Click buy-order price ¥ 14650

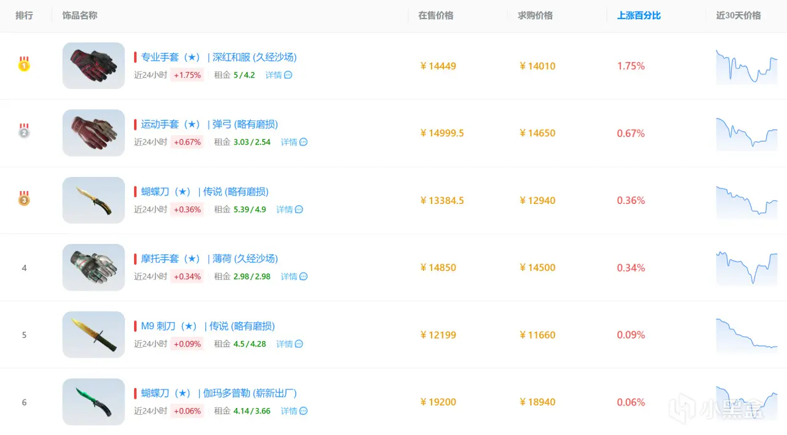[x=537, y=133]
